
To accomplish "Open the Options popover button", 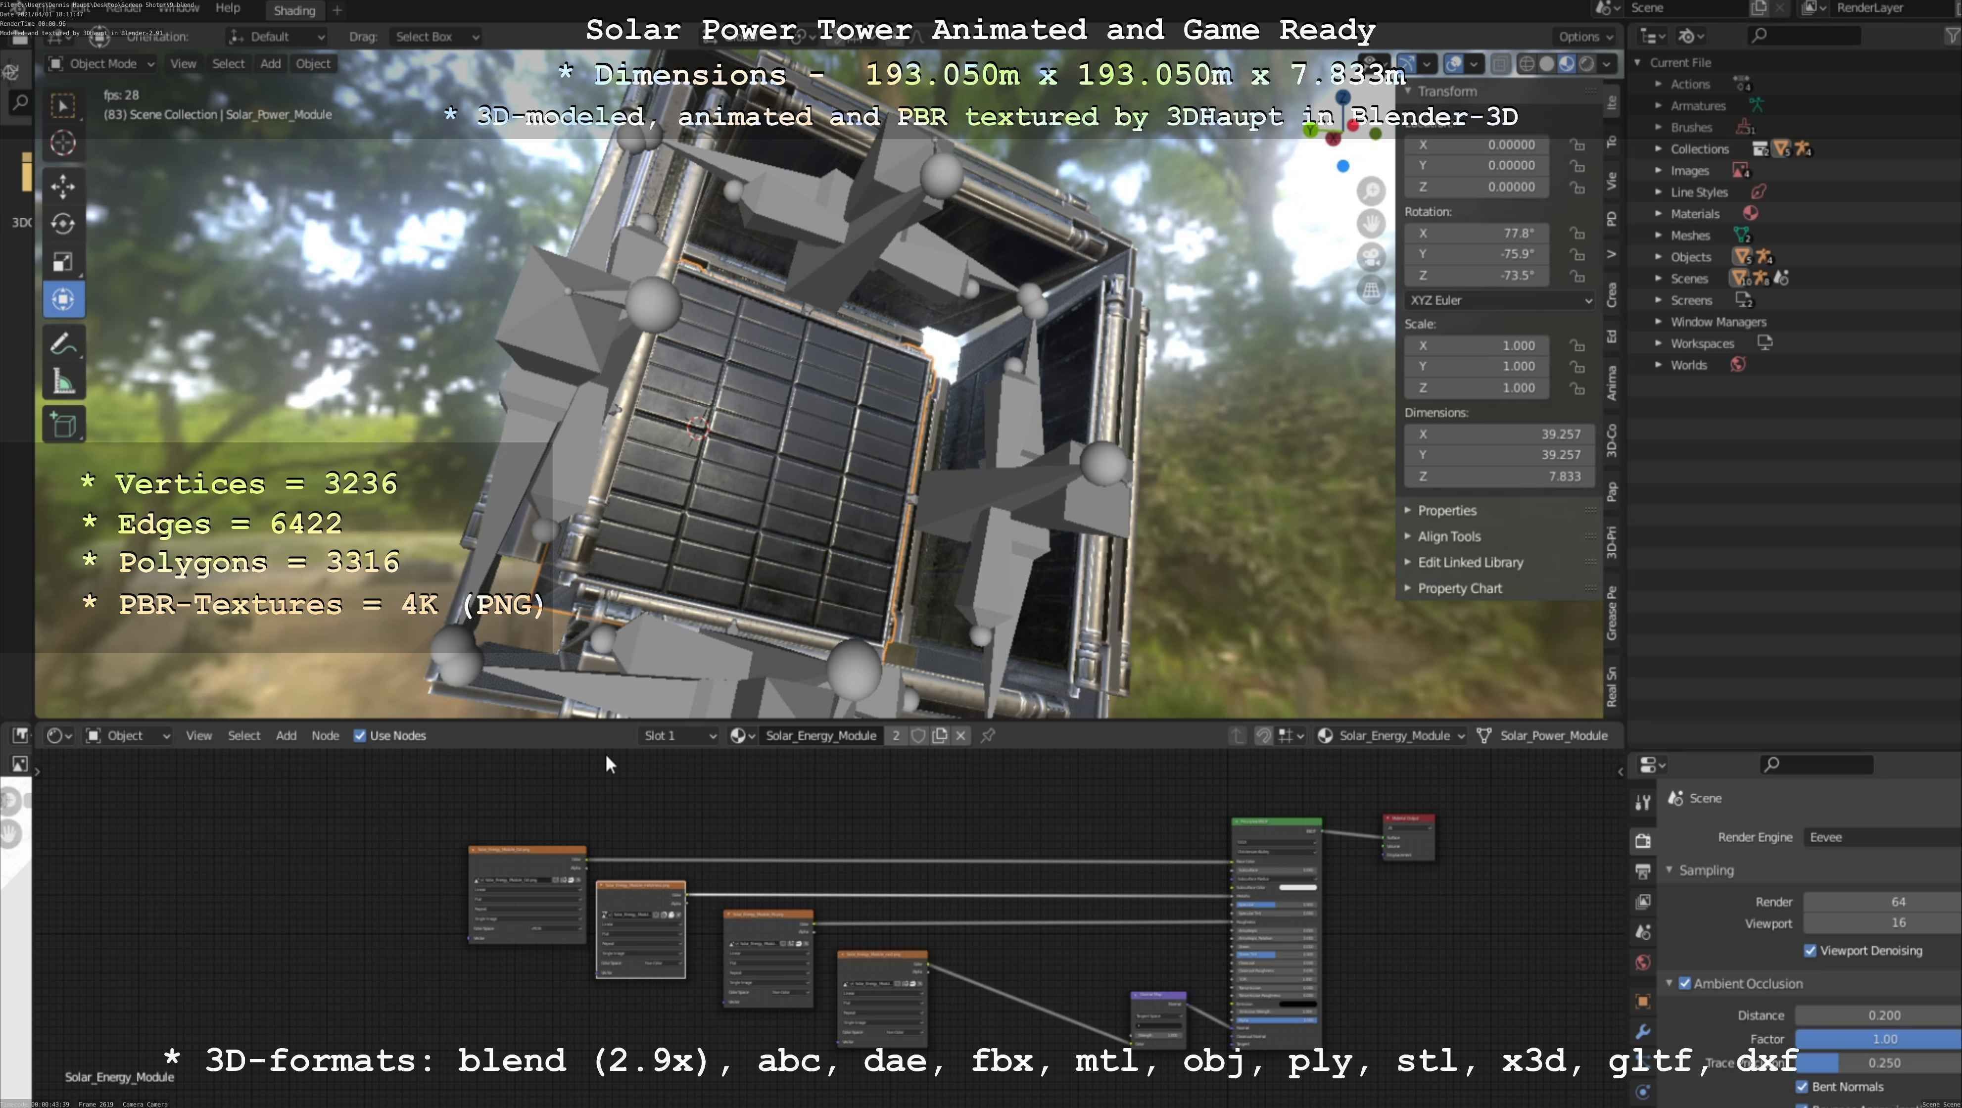I will (x=1585, y=37).
